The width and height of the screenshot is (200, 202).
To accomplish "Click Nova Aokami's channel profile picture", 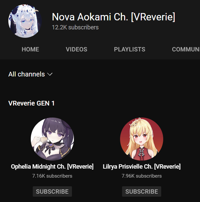I will (25, 21).
